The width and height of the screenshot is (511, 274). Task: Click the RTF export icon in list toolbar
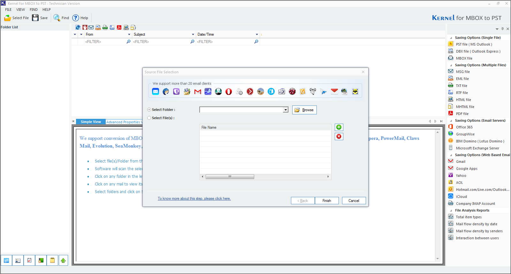tap(112, 27)
